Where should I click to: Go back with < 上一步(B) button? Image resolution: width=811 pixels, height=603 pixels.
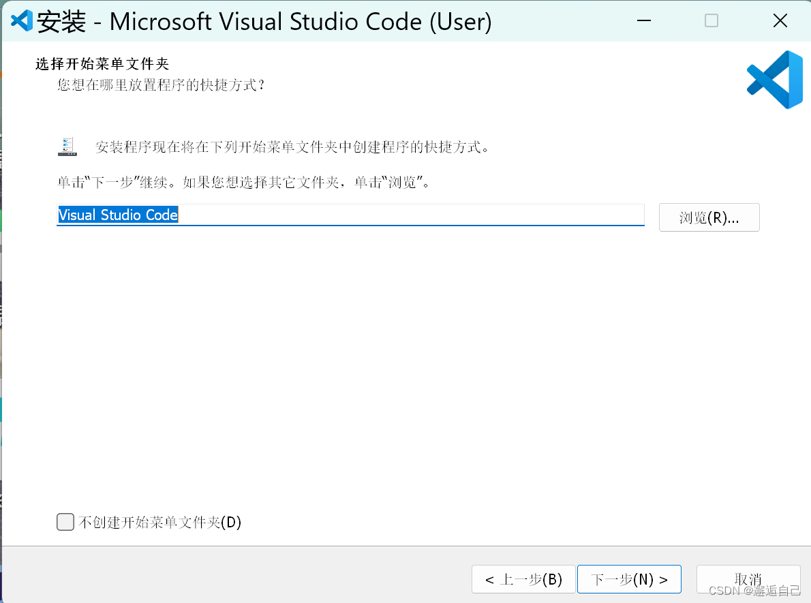(523, 579)
